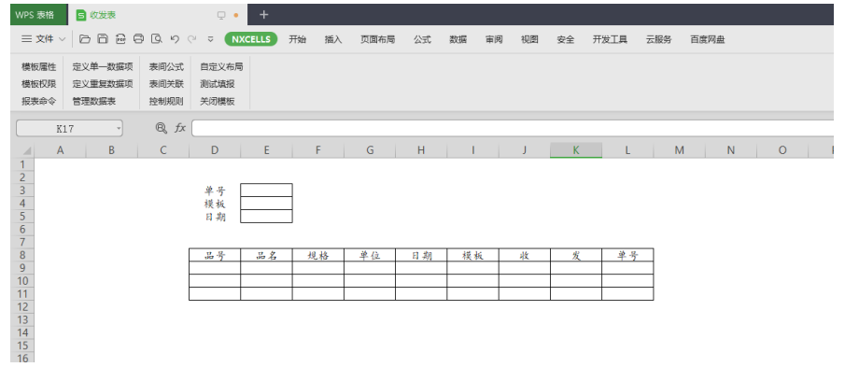Click the monitor icon on 收发表 tab
The width and height of the screenshot is (845, 367).
(221, 15)
